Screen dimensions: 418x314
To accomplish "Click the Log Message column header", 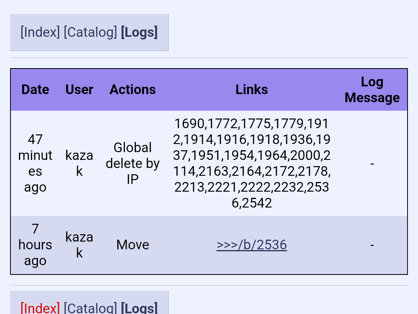I will point(372,89).
